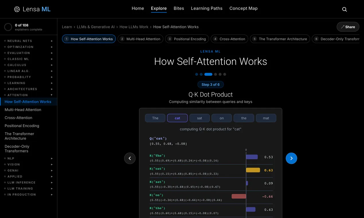This screenshot has height=218, width=364.
Task: Expand the Linear Alg. section
Action: [x=29, y=71]
